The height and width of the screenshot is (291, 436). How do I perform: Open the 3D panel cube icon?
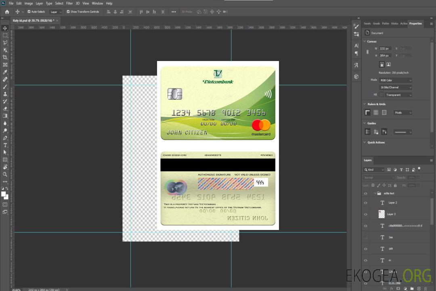pyautogui.click(x=356, y=76)
